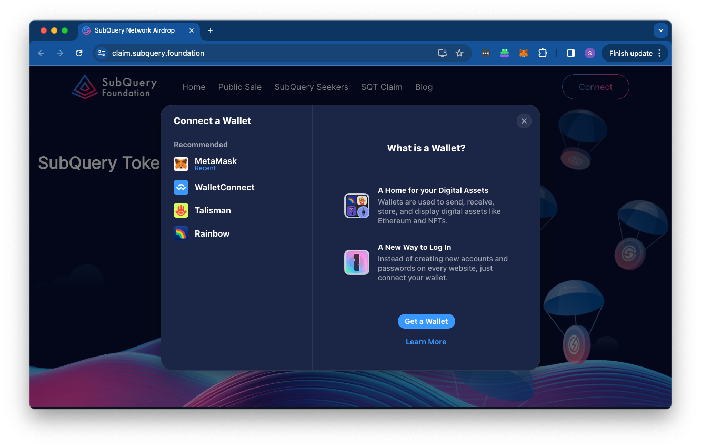Open Extensions puzzle piece menu

(x=543, y=53)
